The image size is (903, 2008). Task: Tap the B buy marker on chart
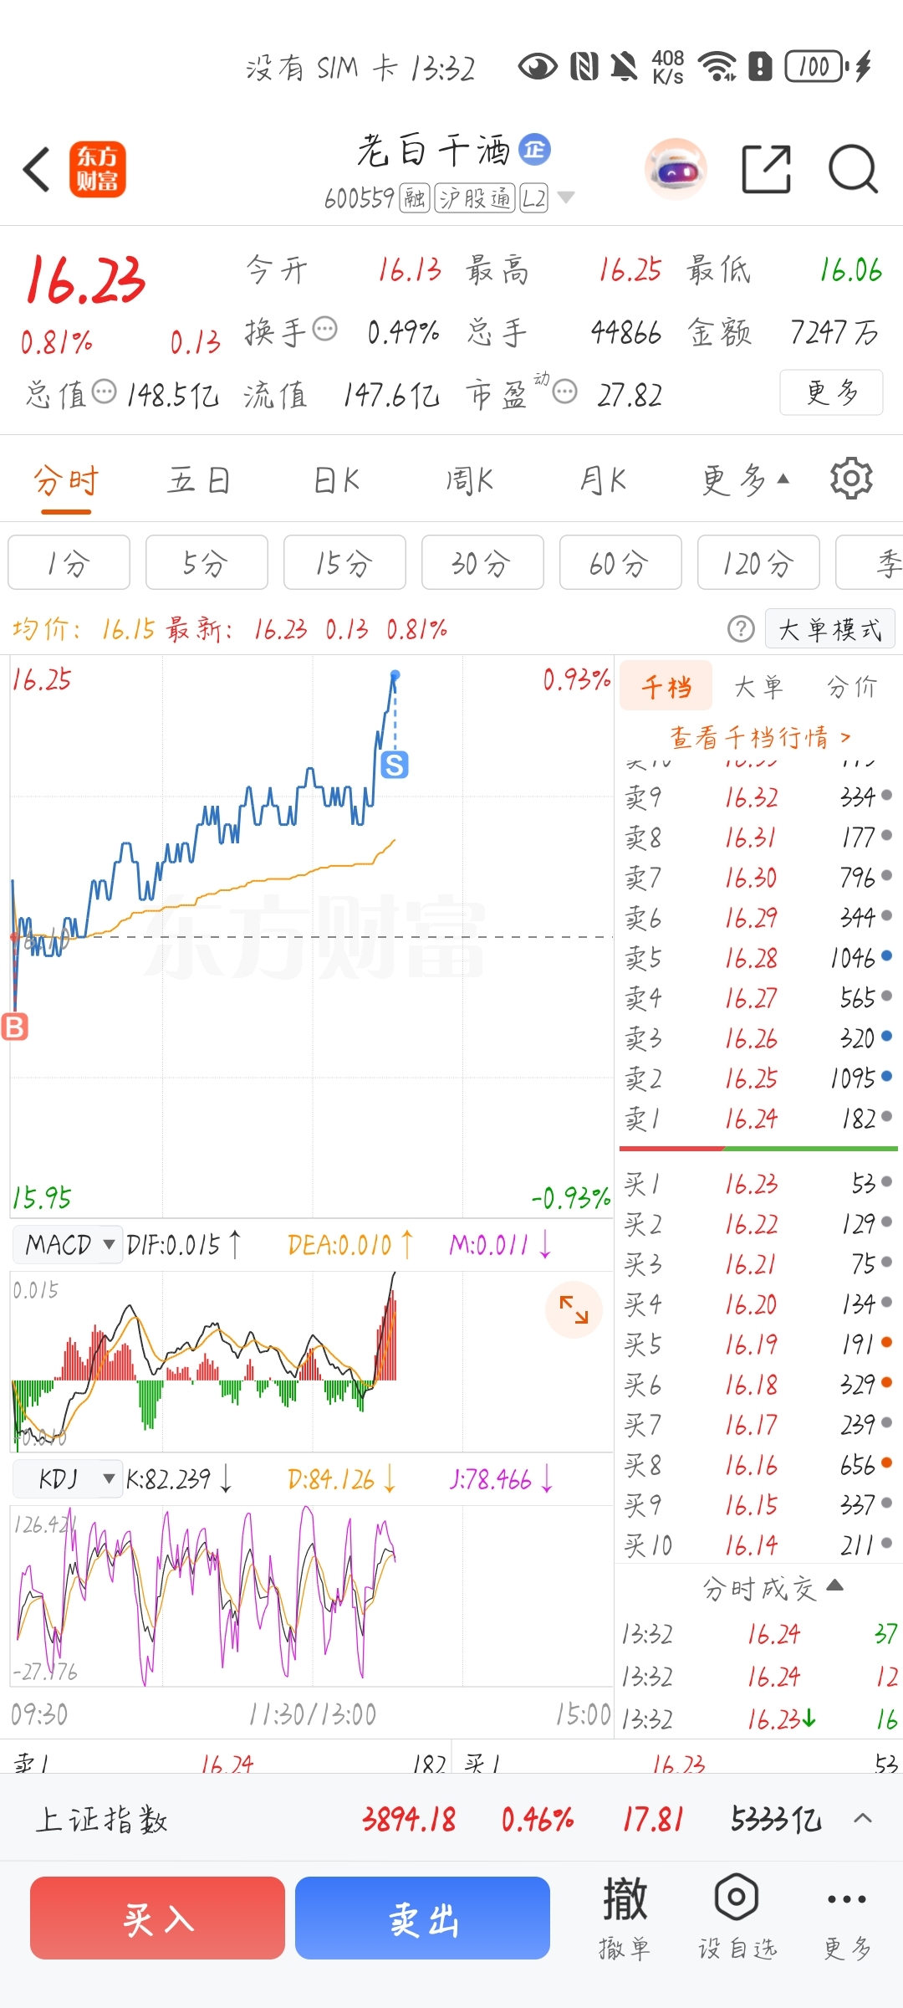(x=15, y=1027)
